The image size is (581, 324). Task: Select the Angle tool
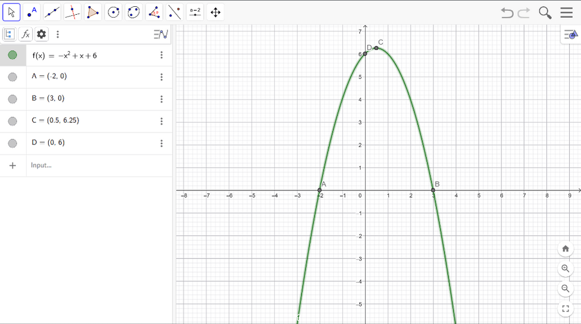(154, 12)
